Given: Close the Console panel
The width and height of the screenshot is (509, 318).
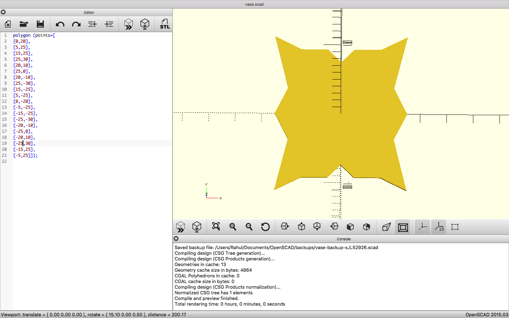Looking at the screenshot, I should (176, 238).
